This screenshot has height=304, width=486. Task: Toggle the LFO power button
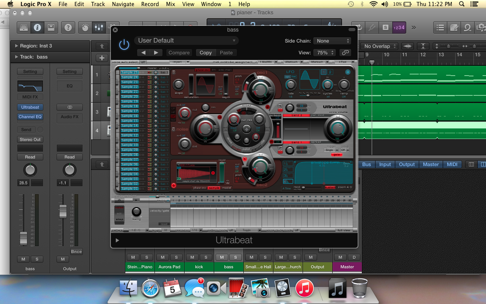347,72
